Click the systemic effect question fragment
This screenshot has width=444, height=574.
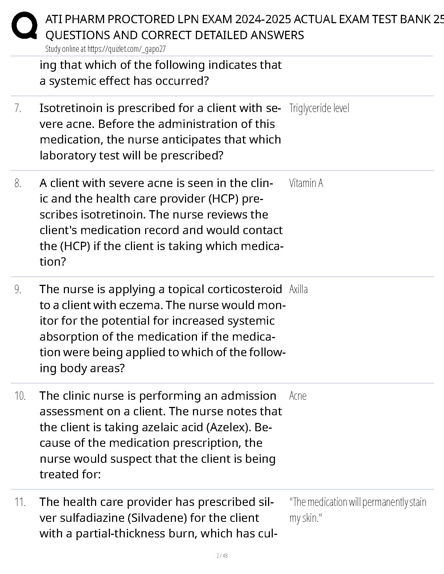click(161, 72)
